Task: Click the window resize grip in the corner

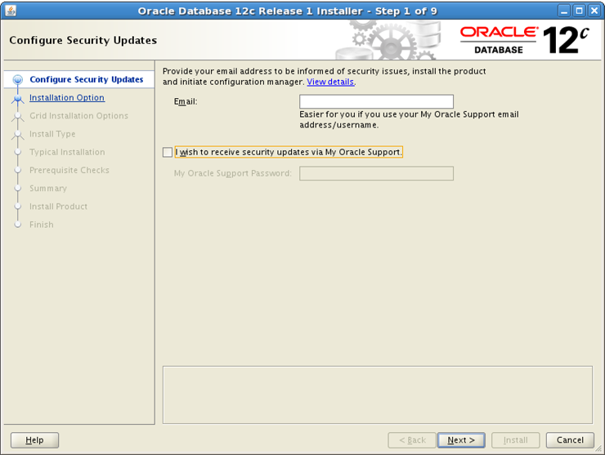Action: (598, 448)
